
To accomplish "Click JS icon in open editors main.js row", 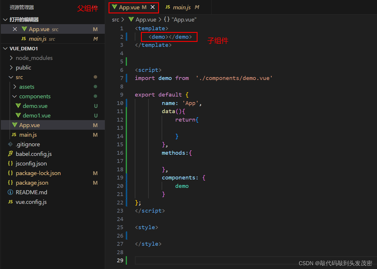I will click(x=24, y=39).
